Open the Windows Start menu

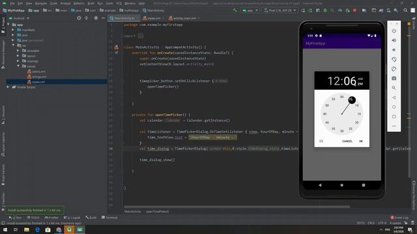tap(5, 229)
